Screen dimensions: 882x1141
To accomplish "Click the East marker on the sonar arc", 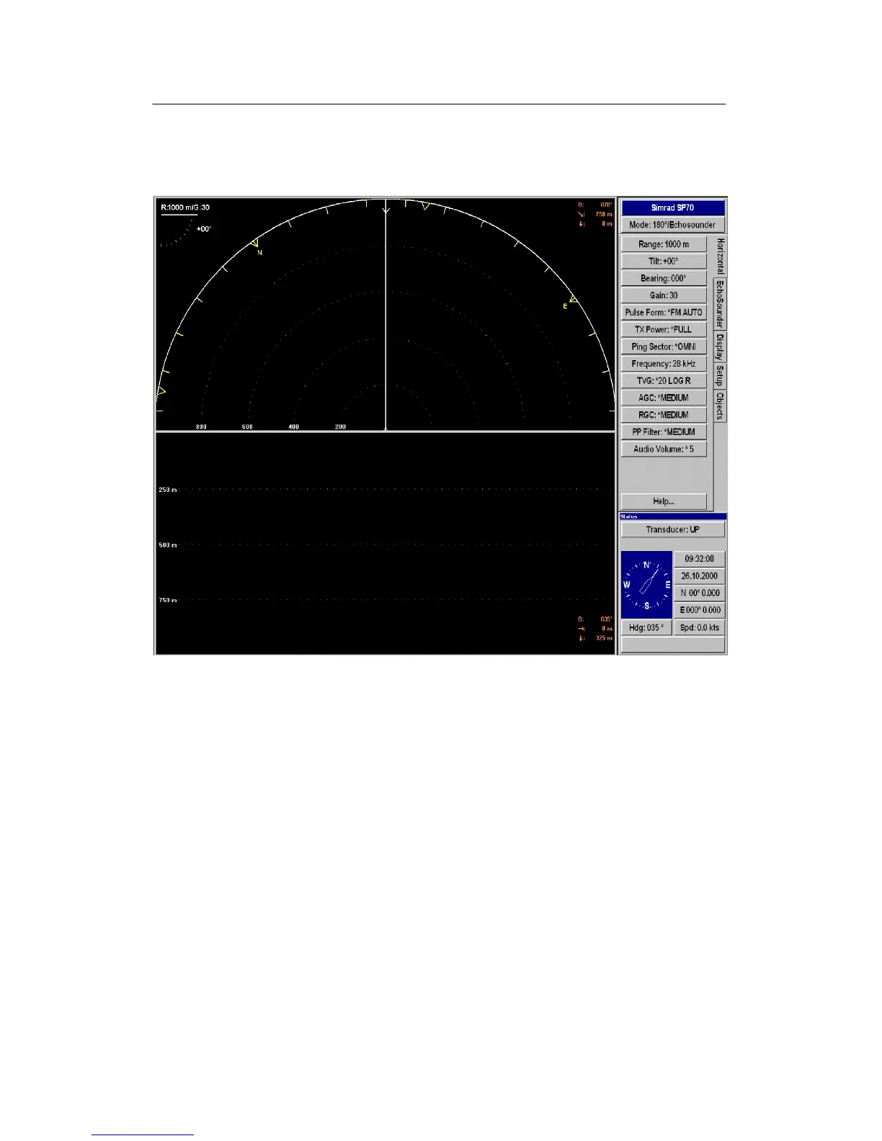I will pos(570,302).
